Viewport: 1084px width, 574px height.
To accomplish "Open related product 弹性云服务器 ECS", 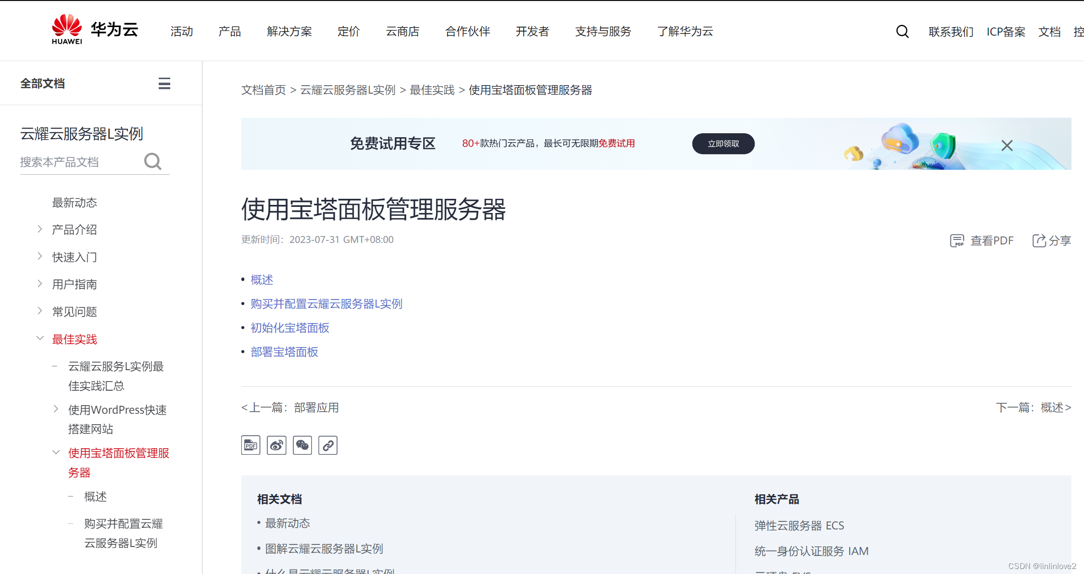I will pos(799,526).
